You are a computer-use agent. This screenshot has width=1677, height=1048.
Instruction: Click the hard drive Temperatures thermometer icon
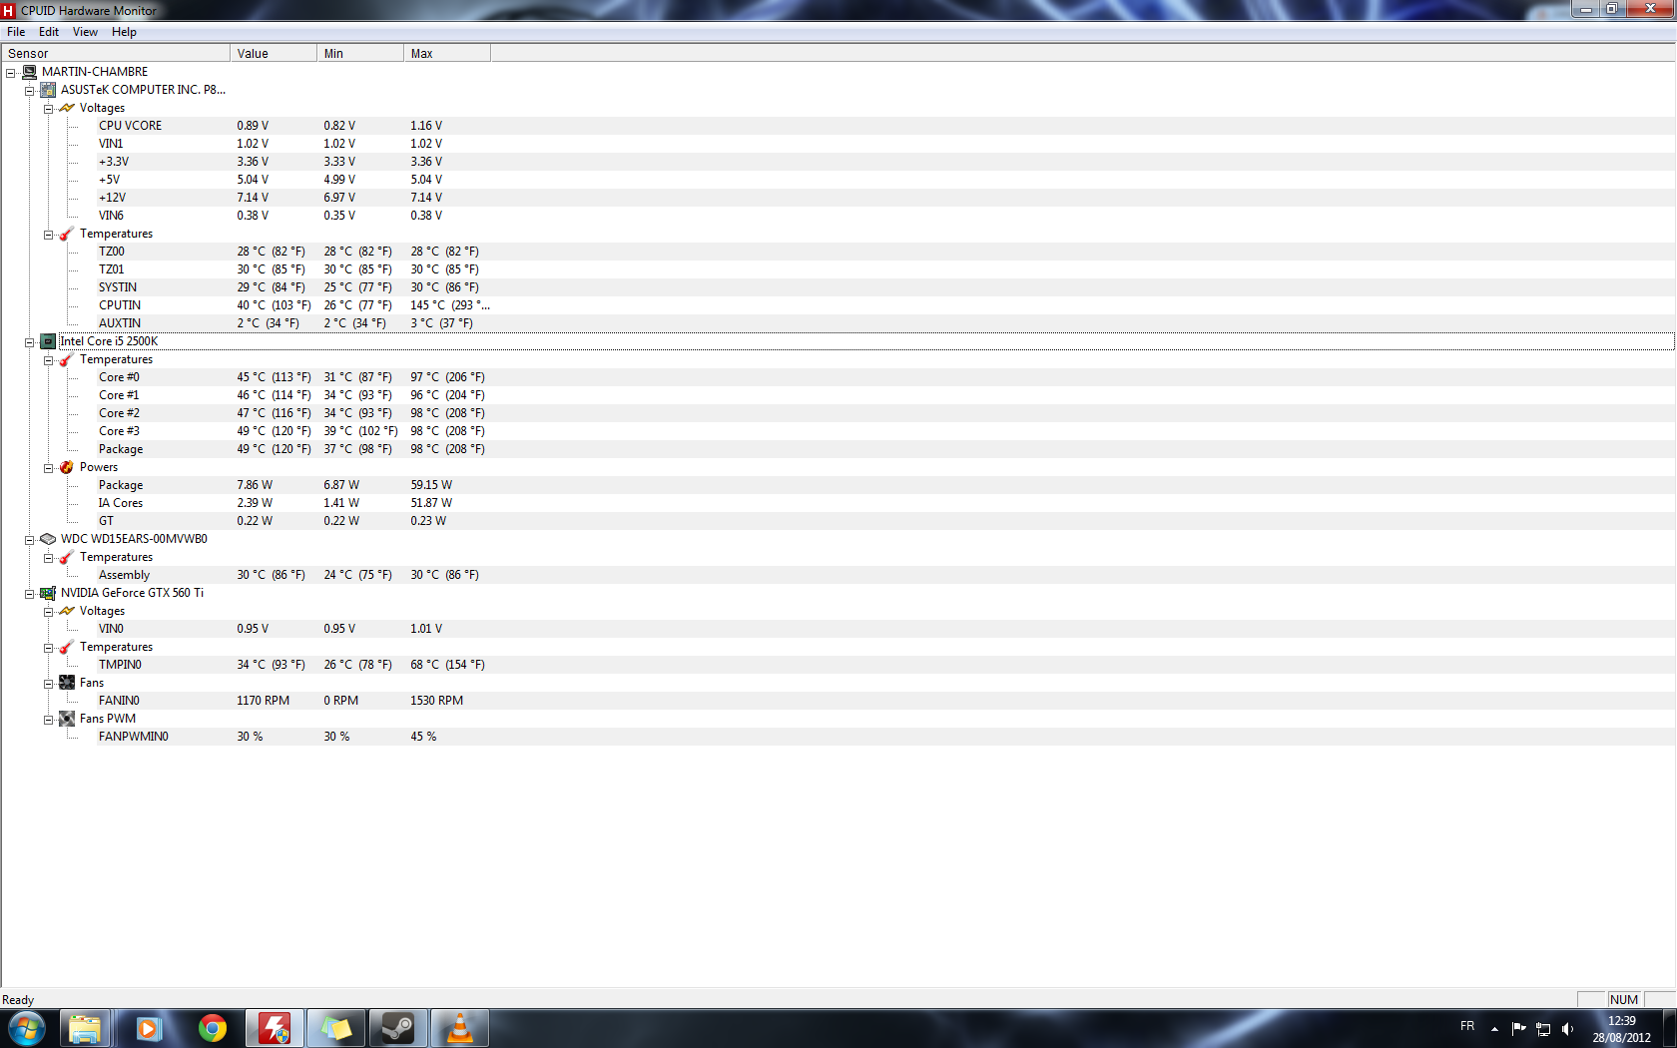[67, 557]
